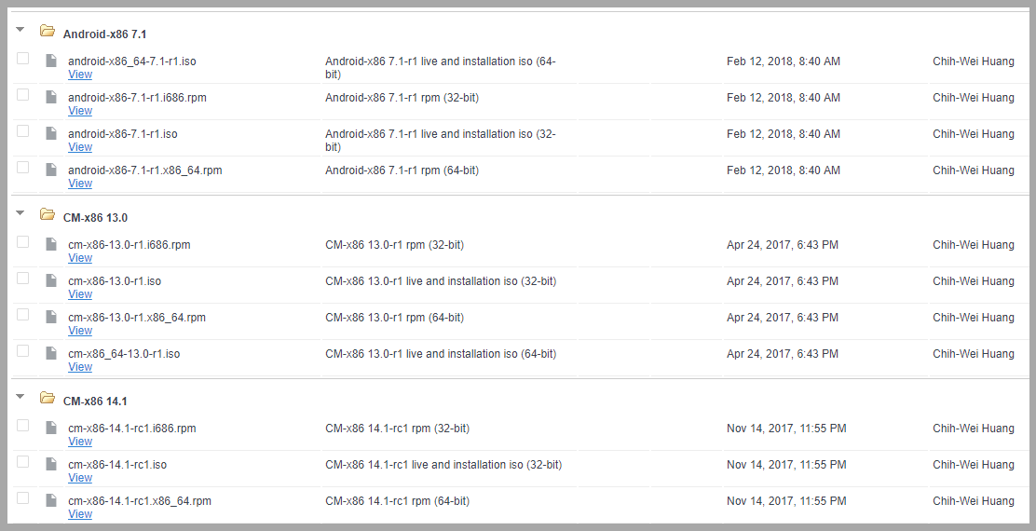
Task: Open View link for cm-x86-13.0-r1.x86_64.rpm
Action: [x=80, y=331]
